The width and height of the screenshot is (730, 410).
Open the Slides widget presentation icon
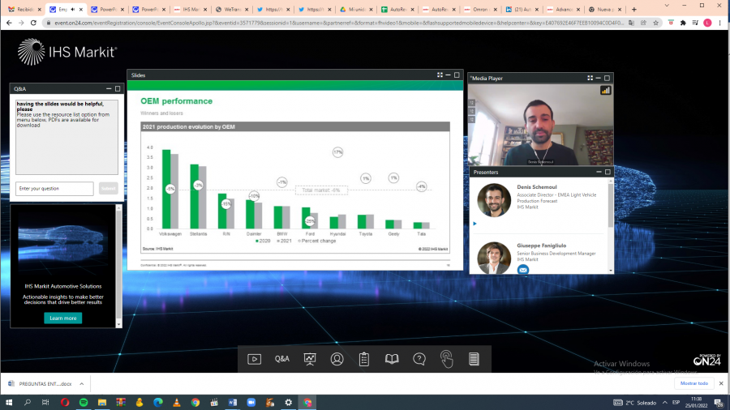[x=310, y=359]
